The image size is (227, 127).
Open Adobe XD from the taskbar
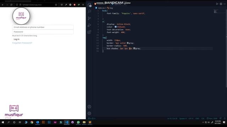[55, 122]
